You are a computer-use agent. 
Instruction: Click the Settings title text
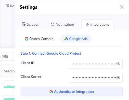(x=28, y=7)
